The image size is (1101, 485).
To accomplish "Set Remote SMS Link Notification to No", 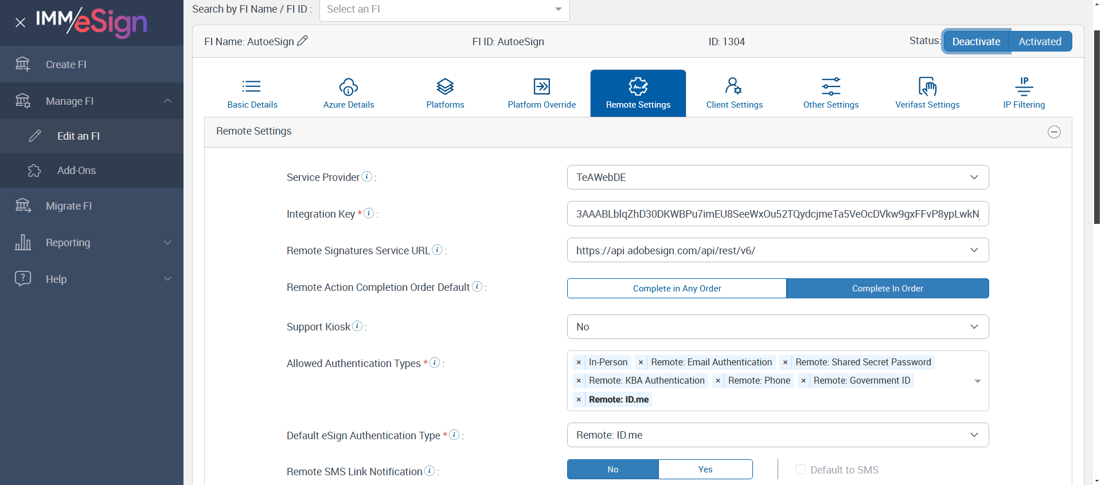I will pyautogui.click(x=613, y=470).
